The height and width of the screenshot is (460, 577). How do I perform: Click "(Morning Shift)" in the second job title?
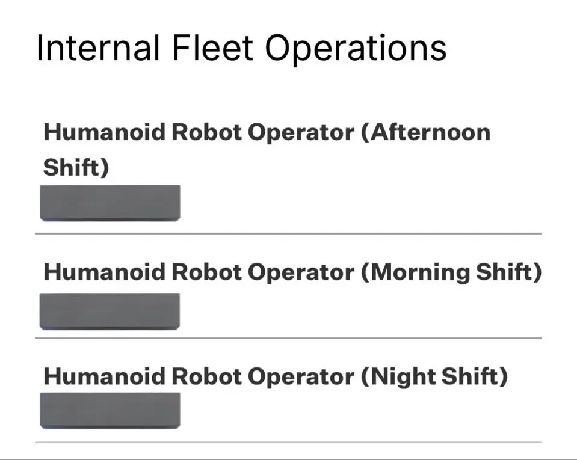click(x=451, y=273)
